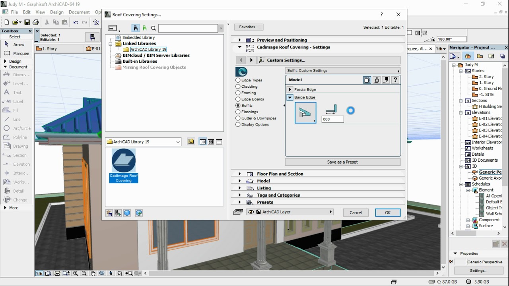Click the Print icon in toolbar
509x286 pixels.
(36, 23)
